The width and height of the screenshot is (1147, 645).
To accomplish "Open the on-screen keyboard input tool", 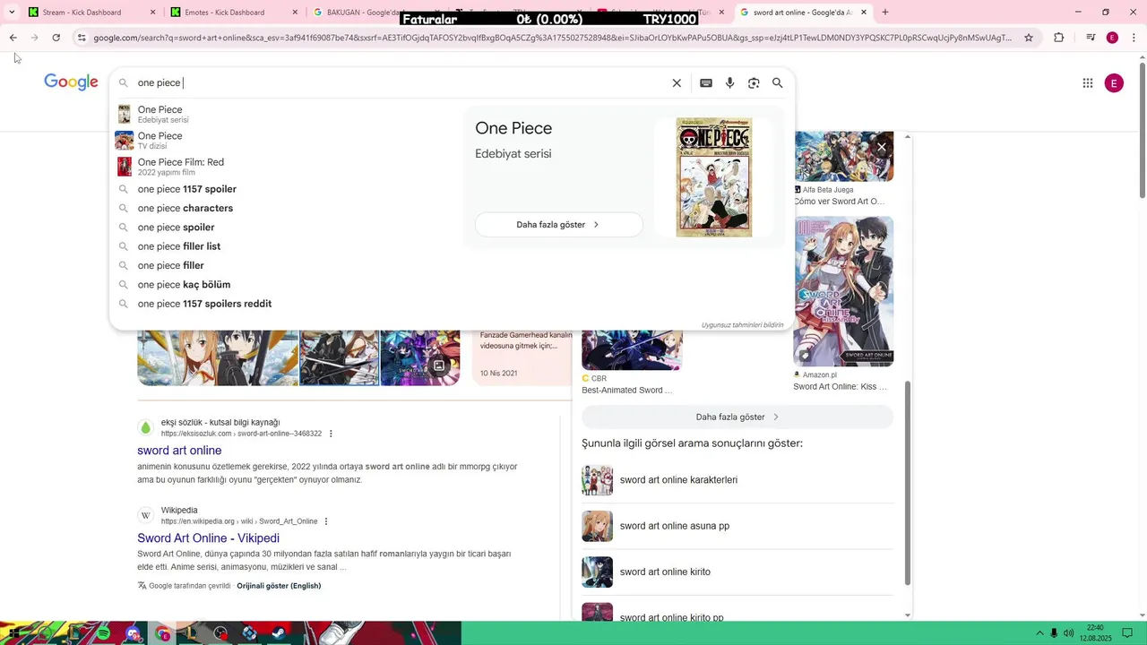I will [706, 82].
